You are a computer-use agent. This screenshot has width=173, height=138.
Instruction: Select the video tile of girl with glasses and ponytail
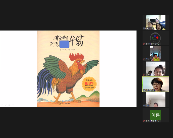coord(156,69)
